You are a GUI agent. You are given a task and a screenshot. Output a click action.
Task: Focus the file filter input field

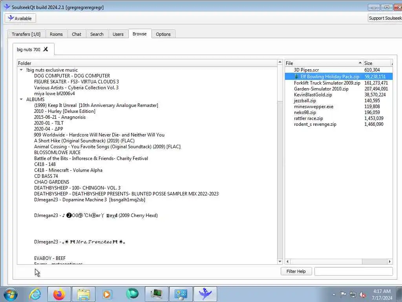click(354, 271)
